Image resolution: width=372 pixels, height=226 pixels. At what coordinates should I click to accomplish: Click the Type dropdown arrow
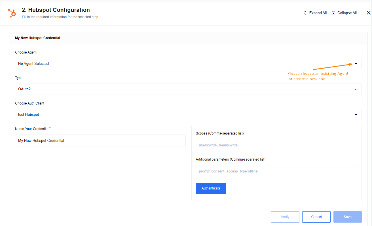pos(356,89)
